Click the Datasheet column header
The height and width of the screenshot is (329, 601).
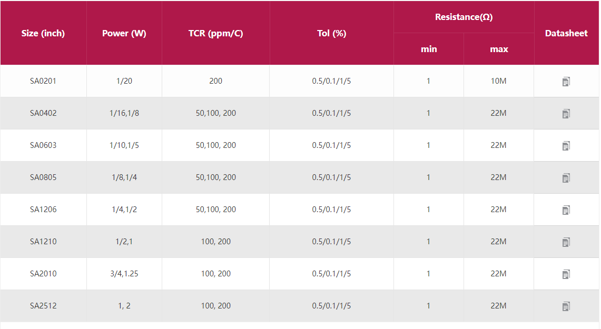[566, 33]
